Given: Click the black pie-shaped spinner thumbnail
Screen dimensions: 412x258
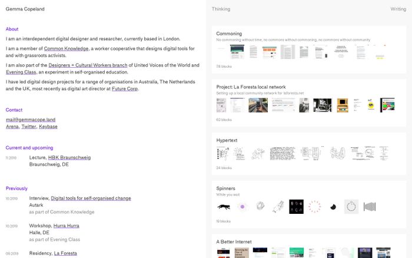Looking at the screenshot, I should [x=333, y=207].
